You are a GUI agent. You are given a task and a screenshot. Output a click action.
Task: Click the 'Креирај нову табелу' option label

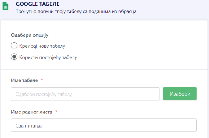(x=42, y=46)
